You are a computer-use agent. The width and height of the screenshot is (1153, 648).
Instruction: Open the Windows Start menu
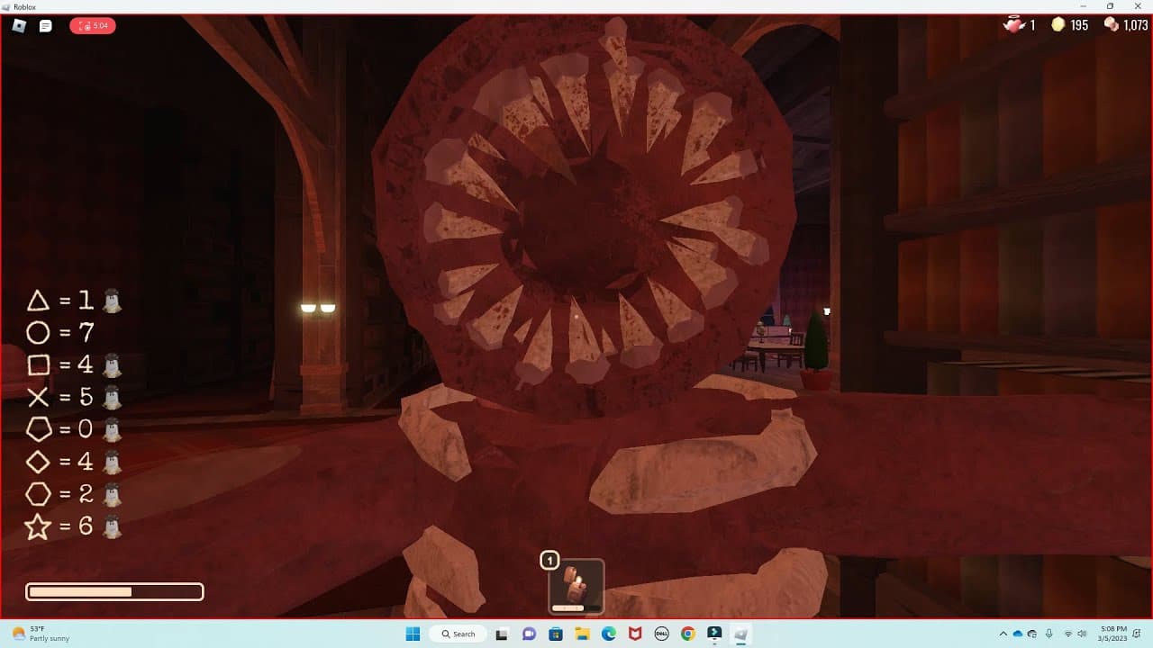(x=413, y=634)
